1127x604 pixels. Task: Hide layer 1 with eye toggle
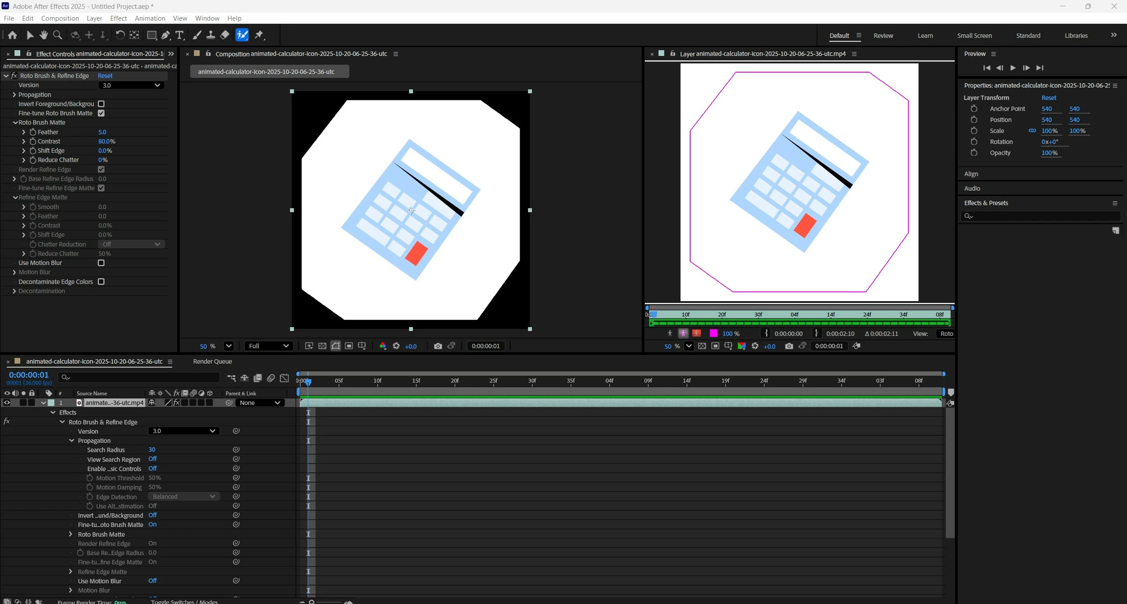point(7,402)
